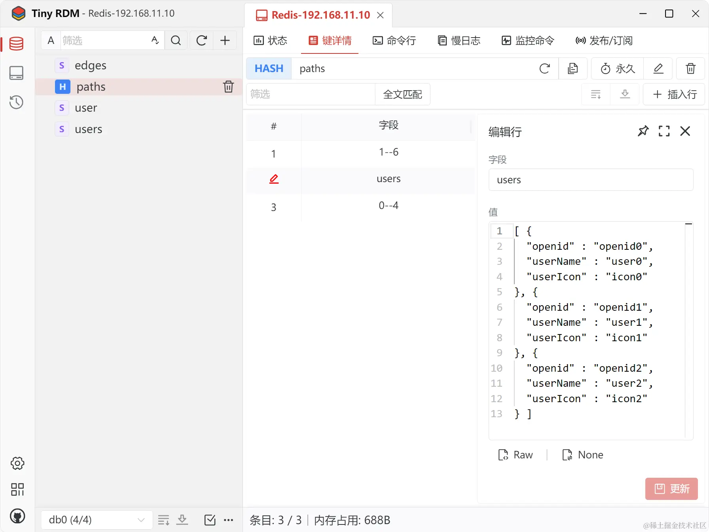This screenshot has height=532, width=709.
Task: Pin the edit row panel
Action: 643,131
